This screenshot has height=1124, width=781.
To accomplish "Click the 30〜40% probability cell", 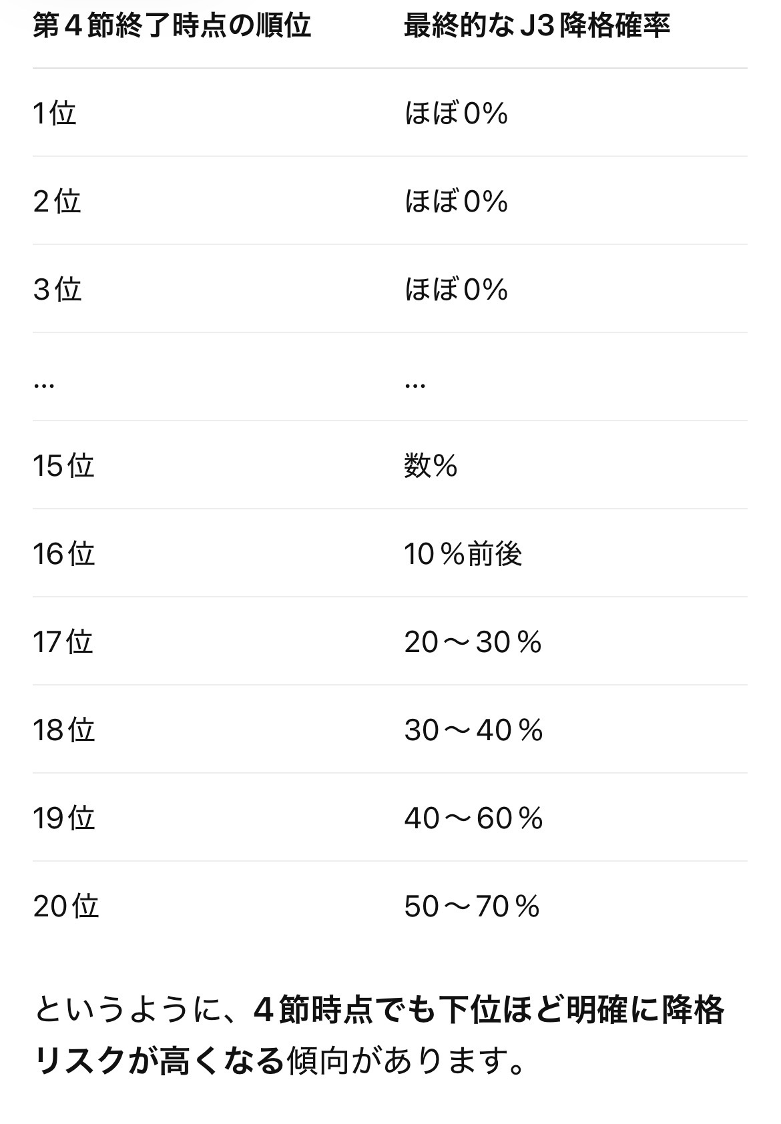I will point(473,730).
